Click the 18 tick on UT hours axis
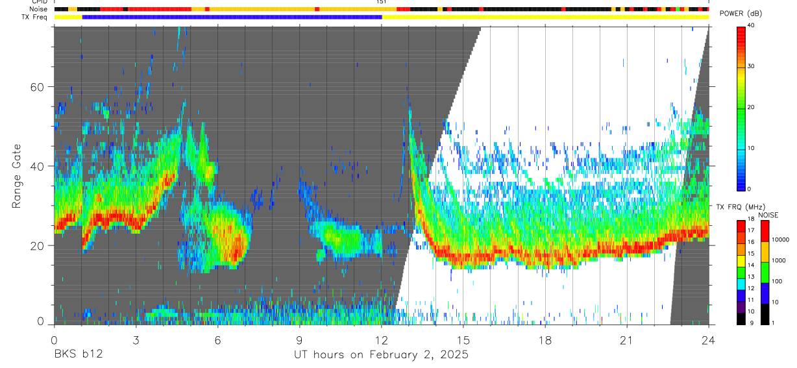797x368 pixels. (545, 339)
